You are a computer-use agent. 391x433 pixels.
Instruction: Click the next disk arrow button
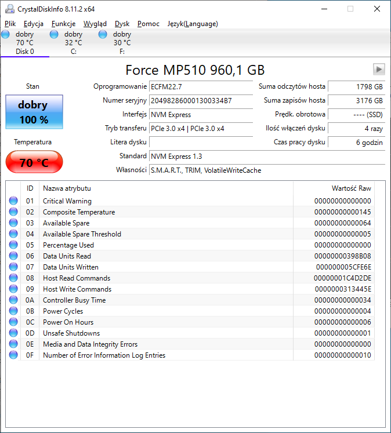[x=379, y=70]
